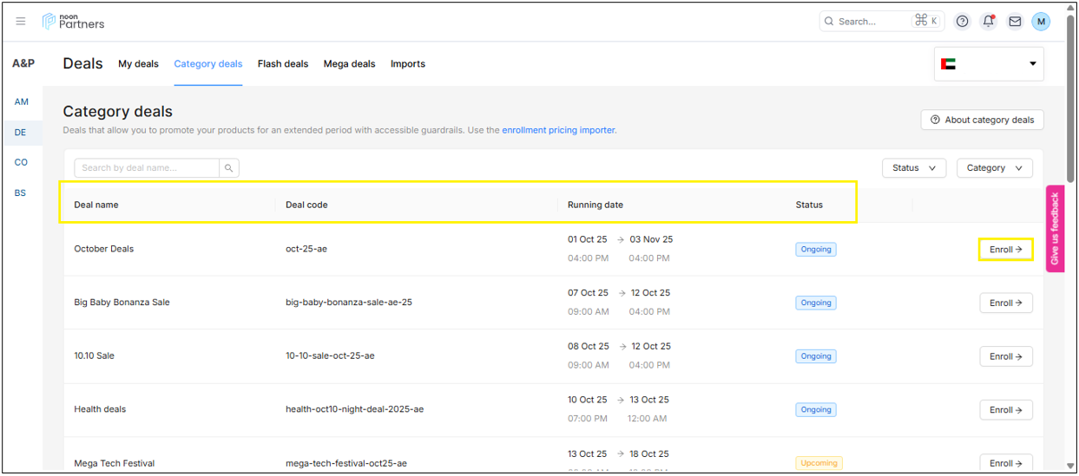Open the mail inbox icon

[1014, 22]
